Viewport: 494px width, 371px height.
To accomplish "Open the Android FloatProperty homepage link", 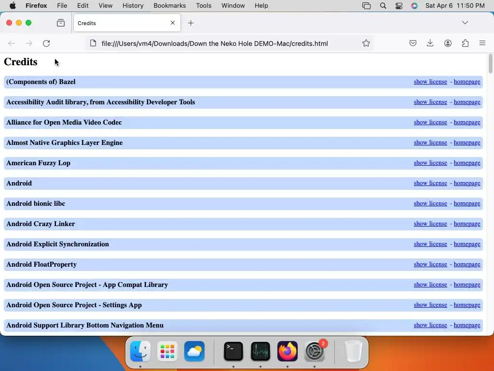I will pos(467,264).
